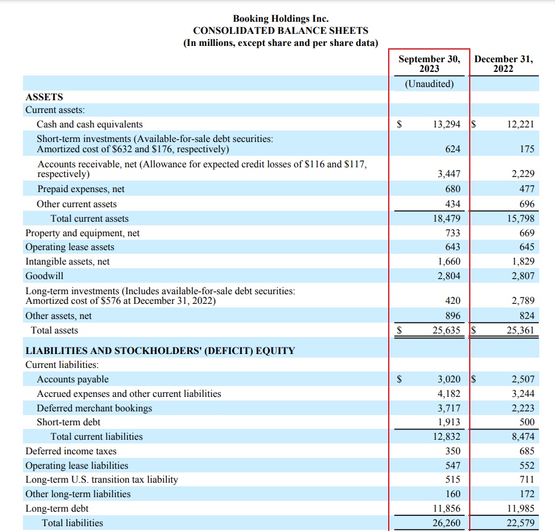Click the 'Total current liabilities' label
This screenshot has height=531, width=555.
pos(97,437)
